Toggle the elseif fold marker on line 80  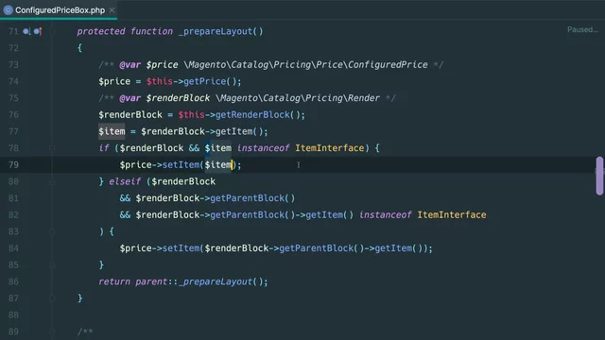coord(52,181)
